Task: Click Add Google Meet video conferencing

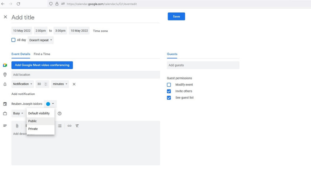Action: click(42, 65)
